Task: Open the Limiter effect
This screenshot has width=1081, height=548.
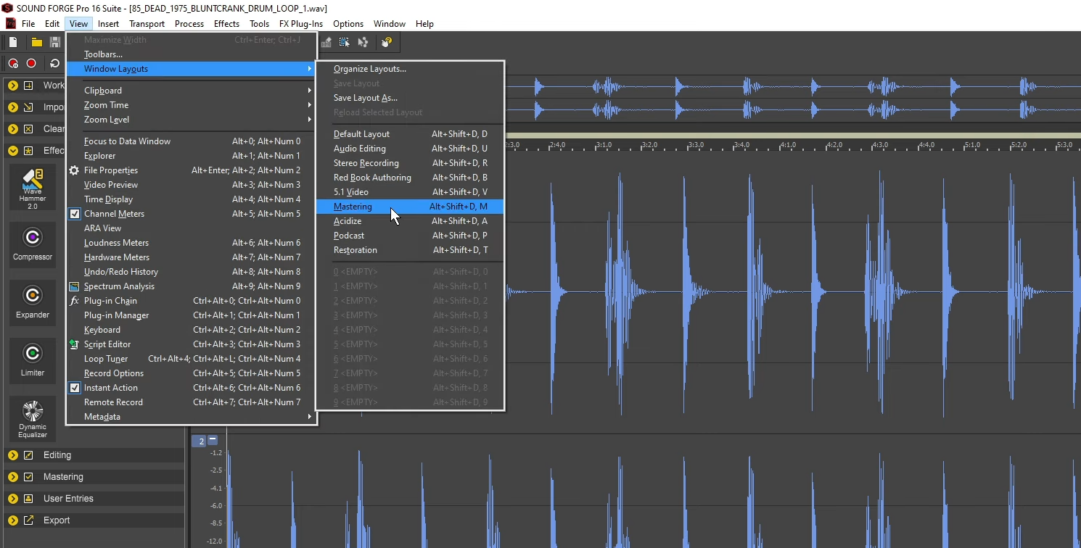Action: pyautogui.click(x=33, y=360)
